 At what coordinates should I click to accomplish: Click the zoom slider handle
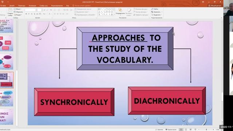tap(206, 130)
